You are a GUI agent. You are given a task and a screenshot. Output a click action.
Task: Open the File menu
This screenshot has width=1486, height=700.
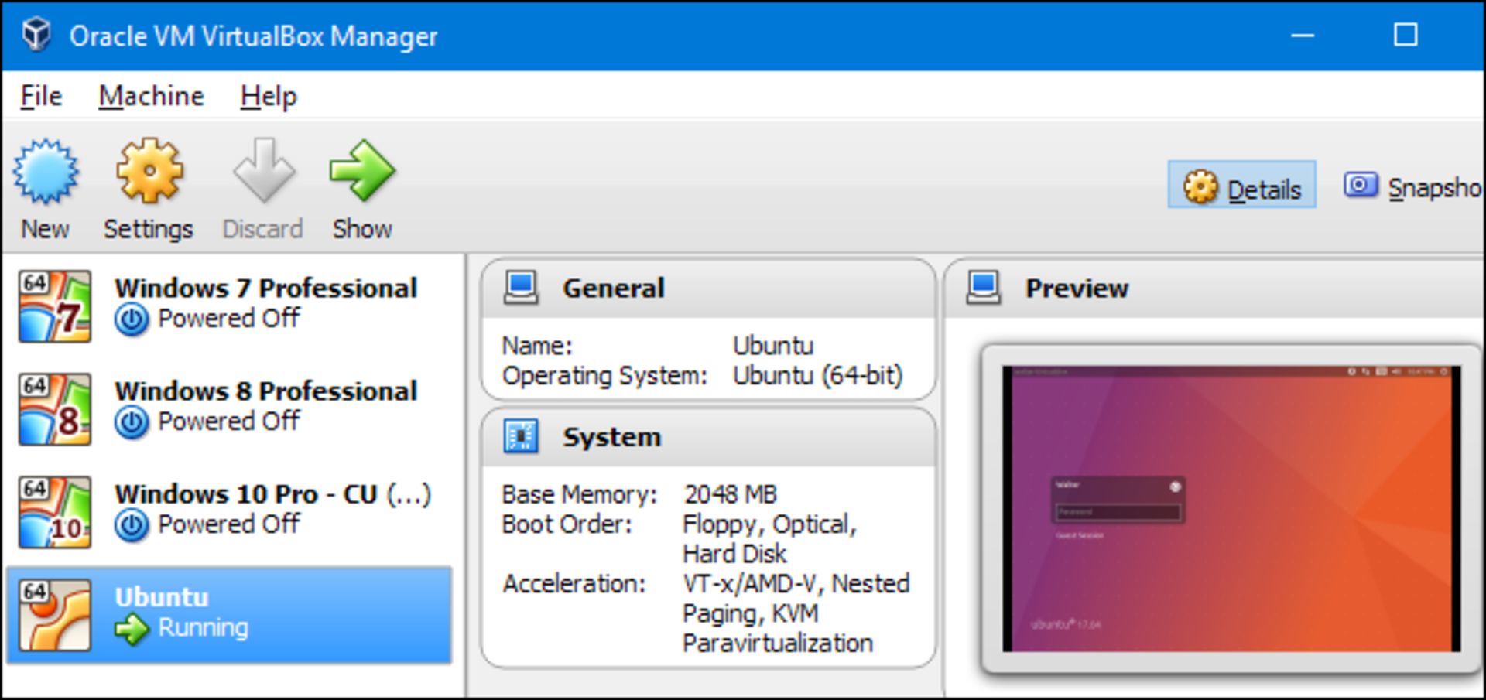pyautogui.click(x=41, y=96)
